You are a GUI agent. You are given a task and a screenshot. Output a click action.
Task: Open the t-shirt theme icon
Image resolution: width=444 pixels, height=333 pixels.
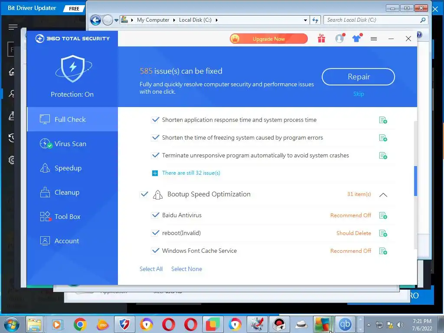pos(357,38)
